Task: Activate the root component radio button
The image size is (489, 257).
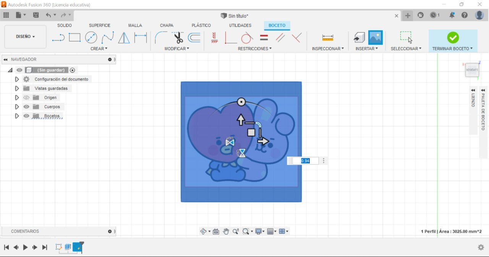Action: [x=73, y=70]
